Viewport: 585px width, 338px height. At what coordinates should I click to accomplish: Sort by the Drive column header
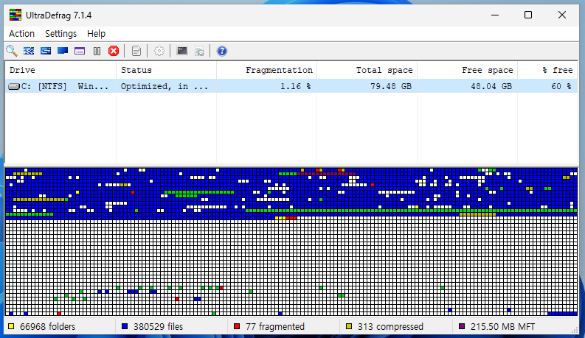[x=60, y=70]
